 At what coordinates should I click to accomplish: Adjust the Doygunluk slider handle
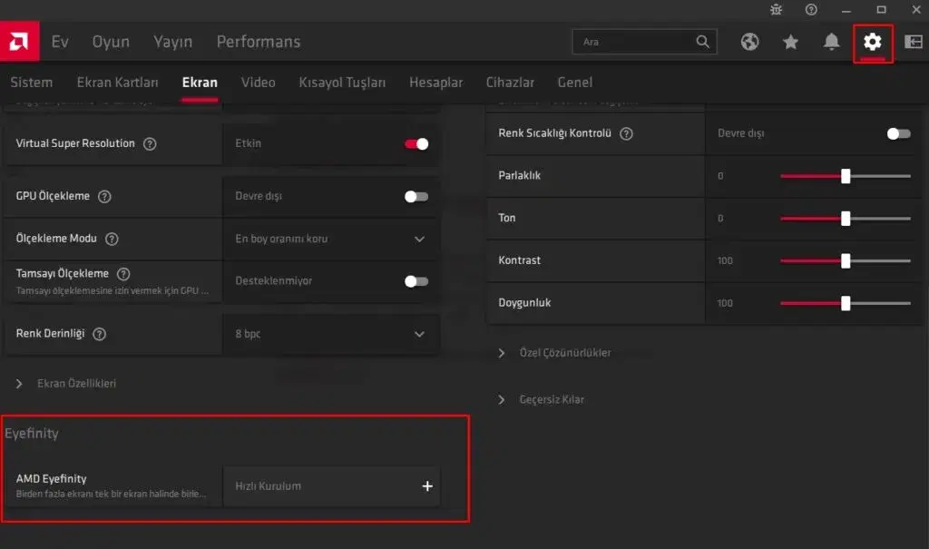846,304
